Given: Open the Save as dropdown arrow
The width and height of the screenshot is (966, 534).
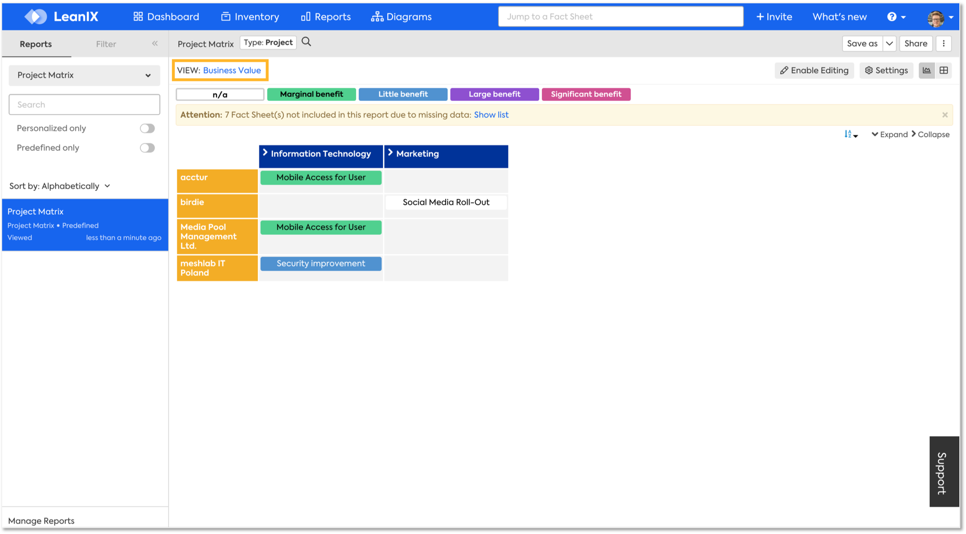Looking at the screenshot, I should click(x=889, y=44).
